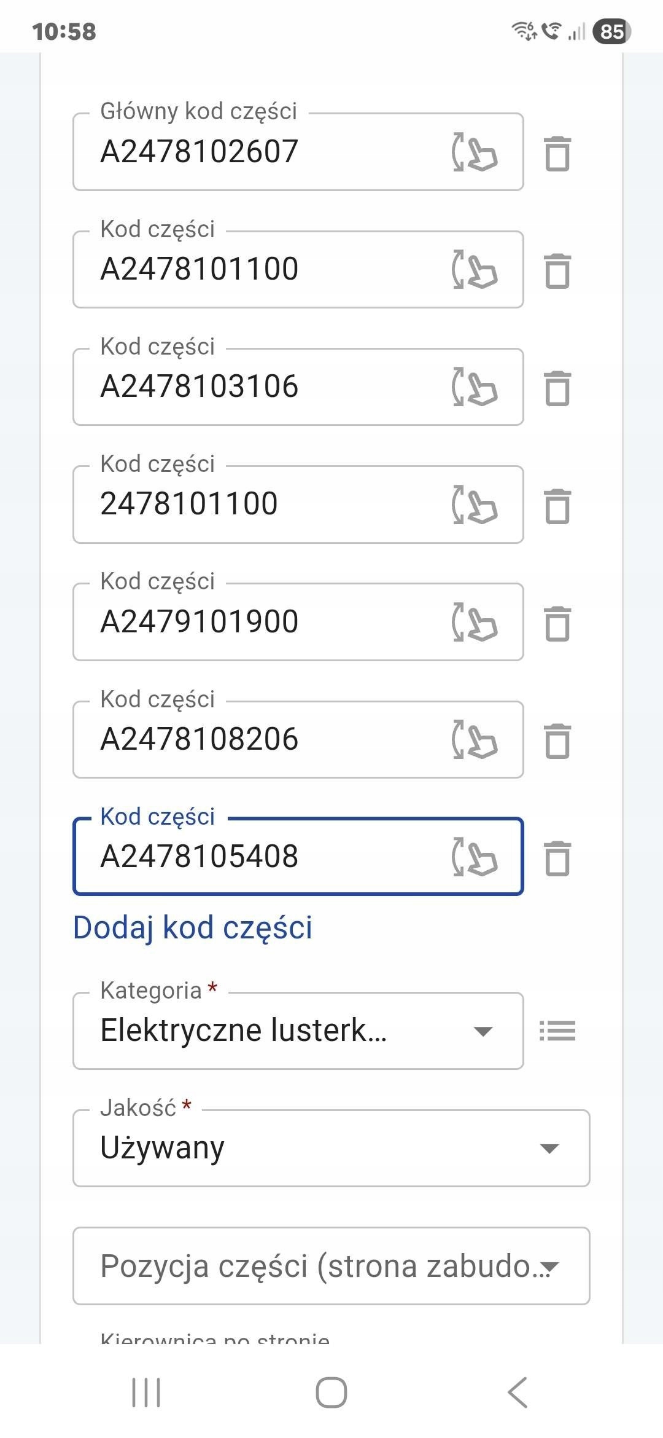Expand the Pozycja części dropdown

[331, 1266]
